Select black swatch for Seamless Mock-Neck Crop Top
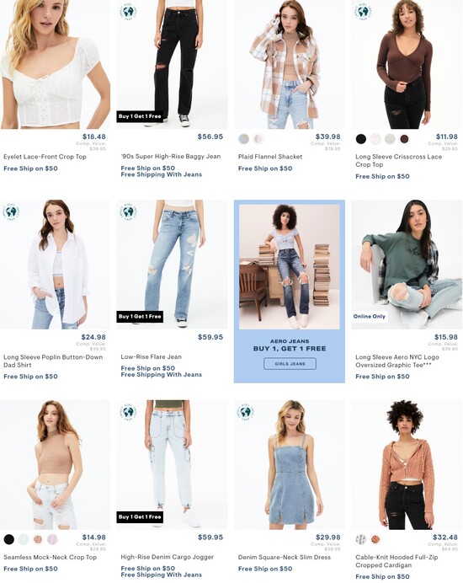Screen dimensions: 463x583 click(x=9, y=539)
